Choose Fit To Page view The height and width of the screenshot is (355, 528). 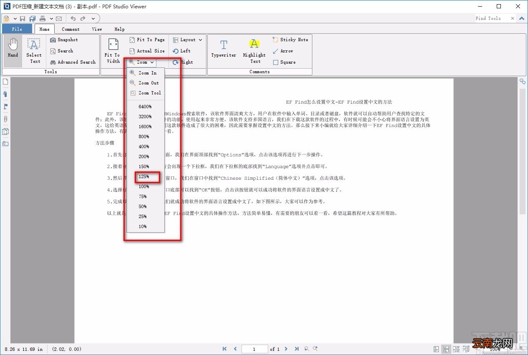coord(147,40)
